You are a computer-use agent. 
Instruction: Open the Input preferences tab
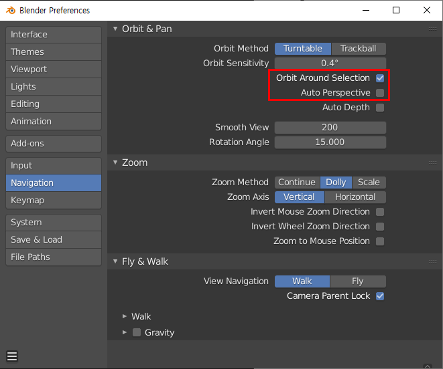click(x=54, y=166)
